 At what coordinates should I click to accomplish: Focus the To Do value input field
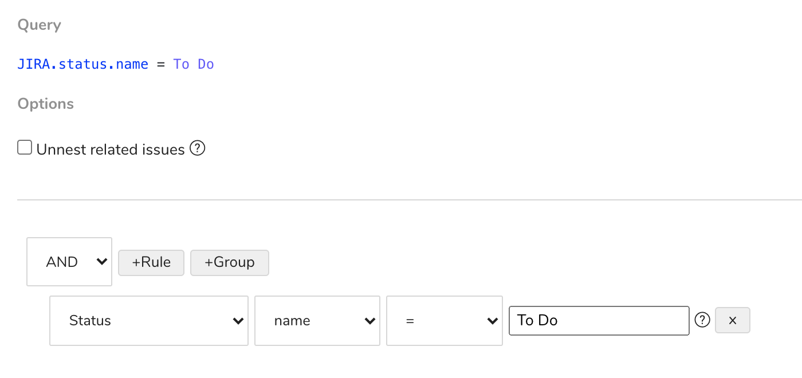click(599, 320)
